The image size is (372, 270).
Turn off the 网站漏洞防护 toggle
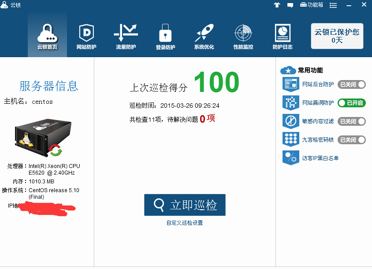351,103
